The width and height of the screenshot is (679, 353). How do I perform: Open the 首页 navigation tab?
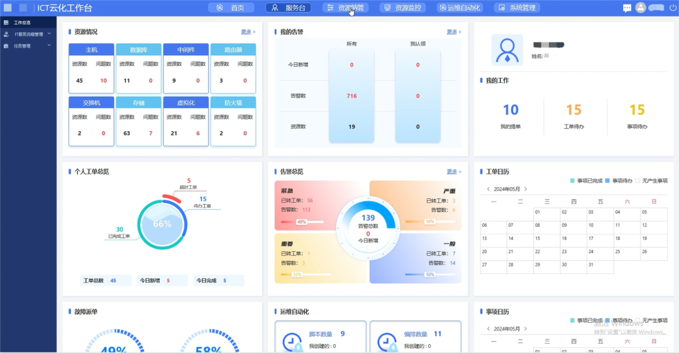coord(231,8)
